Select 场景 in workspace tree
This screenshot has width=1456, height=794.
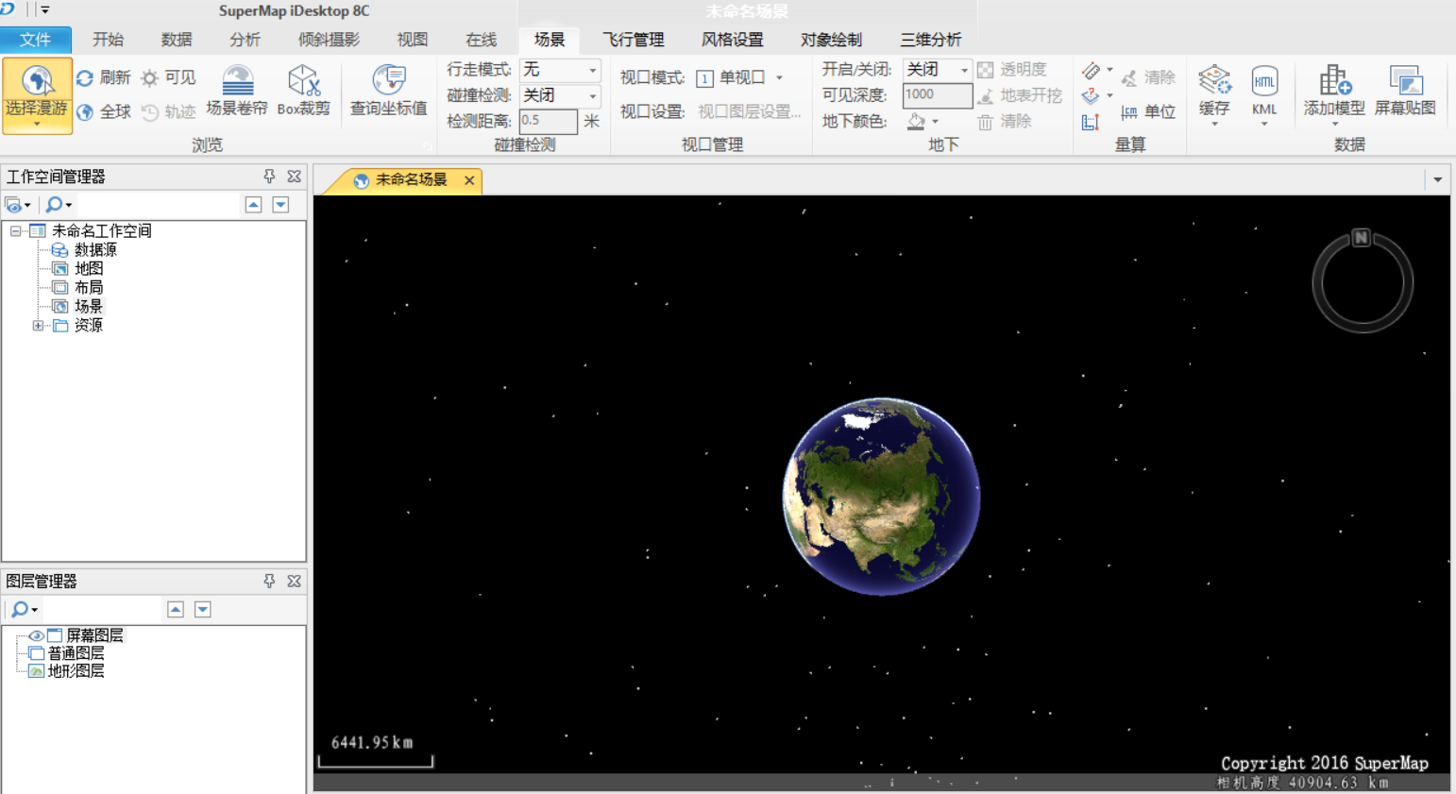[89, 307]
